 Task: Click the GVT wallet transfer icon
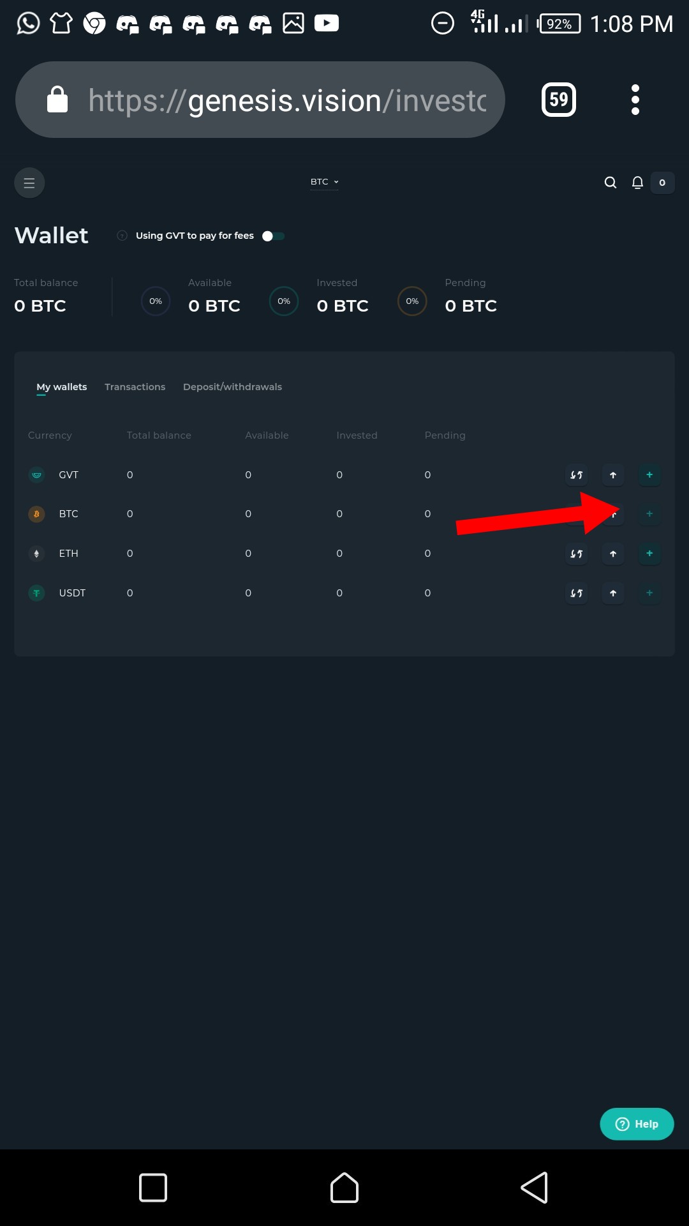tap(577, 474)
